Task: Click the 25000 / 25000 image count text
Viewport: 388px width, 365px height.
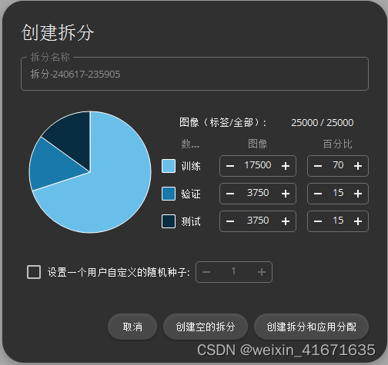Action: pos(323,123)
